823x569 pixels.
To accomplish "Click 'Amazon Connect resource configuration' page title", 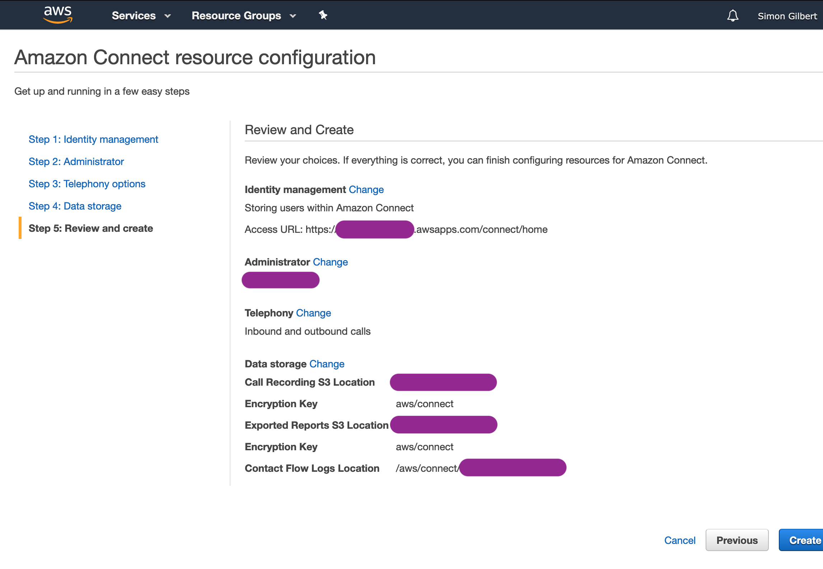I will (195, 57).
